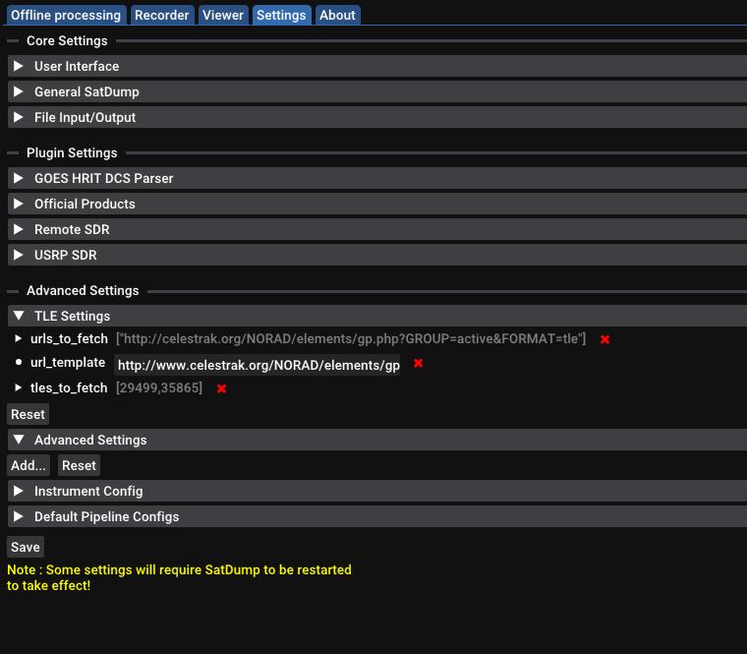Open the Viewer tab
Viewport: 747px width, 654px height.
(222, 16)
